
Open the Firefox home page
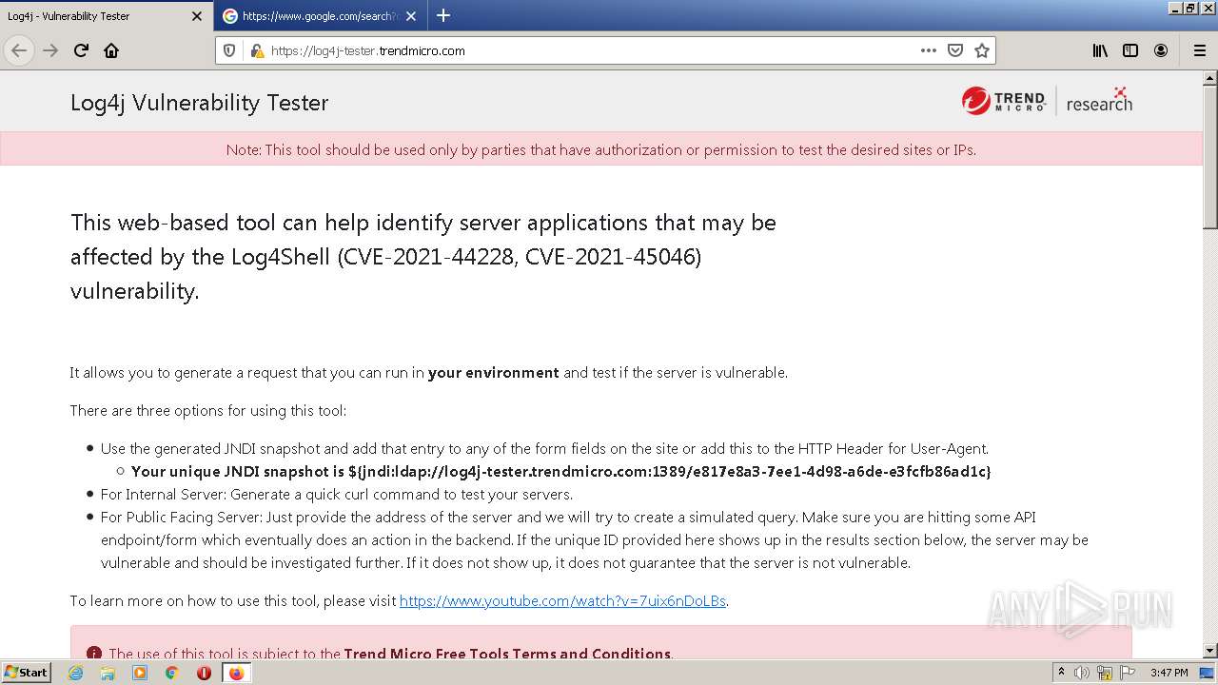coord(111,50)
